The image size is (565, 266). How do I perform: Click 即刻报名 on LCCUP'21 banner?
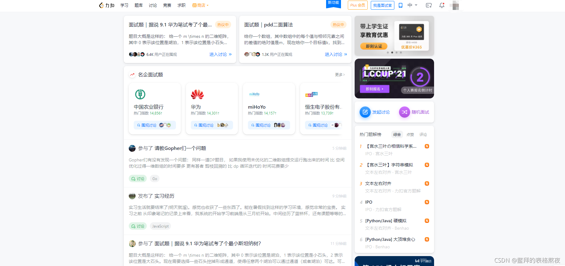click(374, 89)
